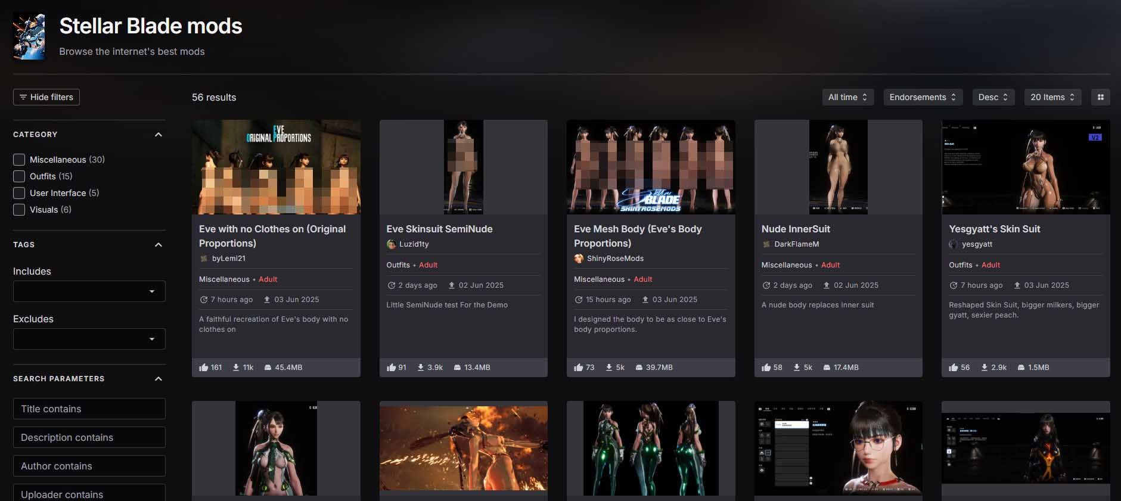Click the 17.4MB file size icon

click(x=827, y=368)
